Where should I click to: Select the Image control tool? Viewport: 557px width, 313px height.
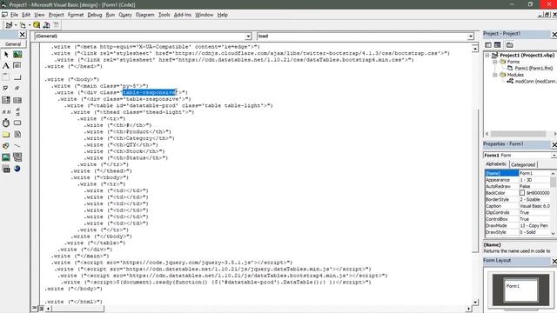point(6,156)
